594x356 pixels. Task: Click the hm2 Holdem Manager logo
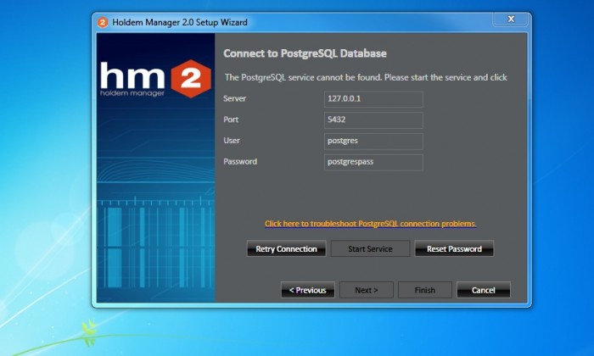[155, 79]
